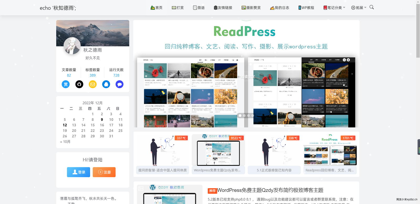Screen dimensions: 420x204
Task: Click the 提问的智慧-适合中国人提问体质 caption
Action: click(163, 170)
